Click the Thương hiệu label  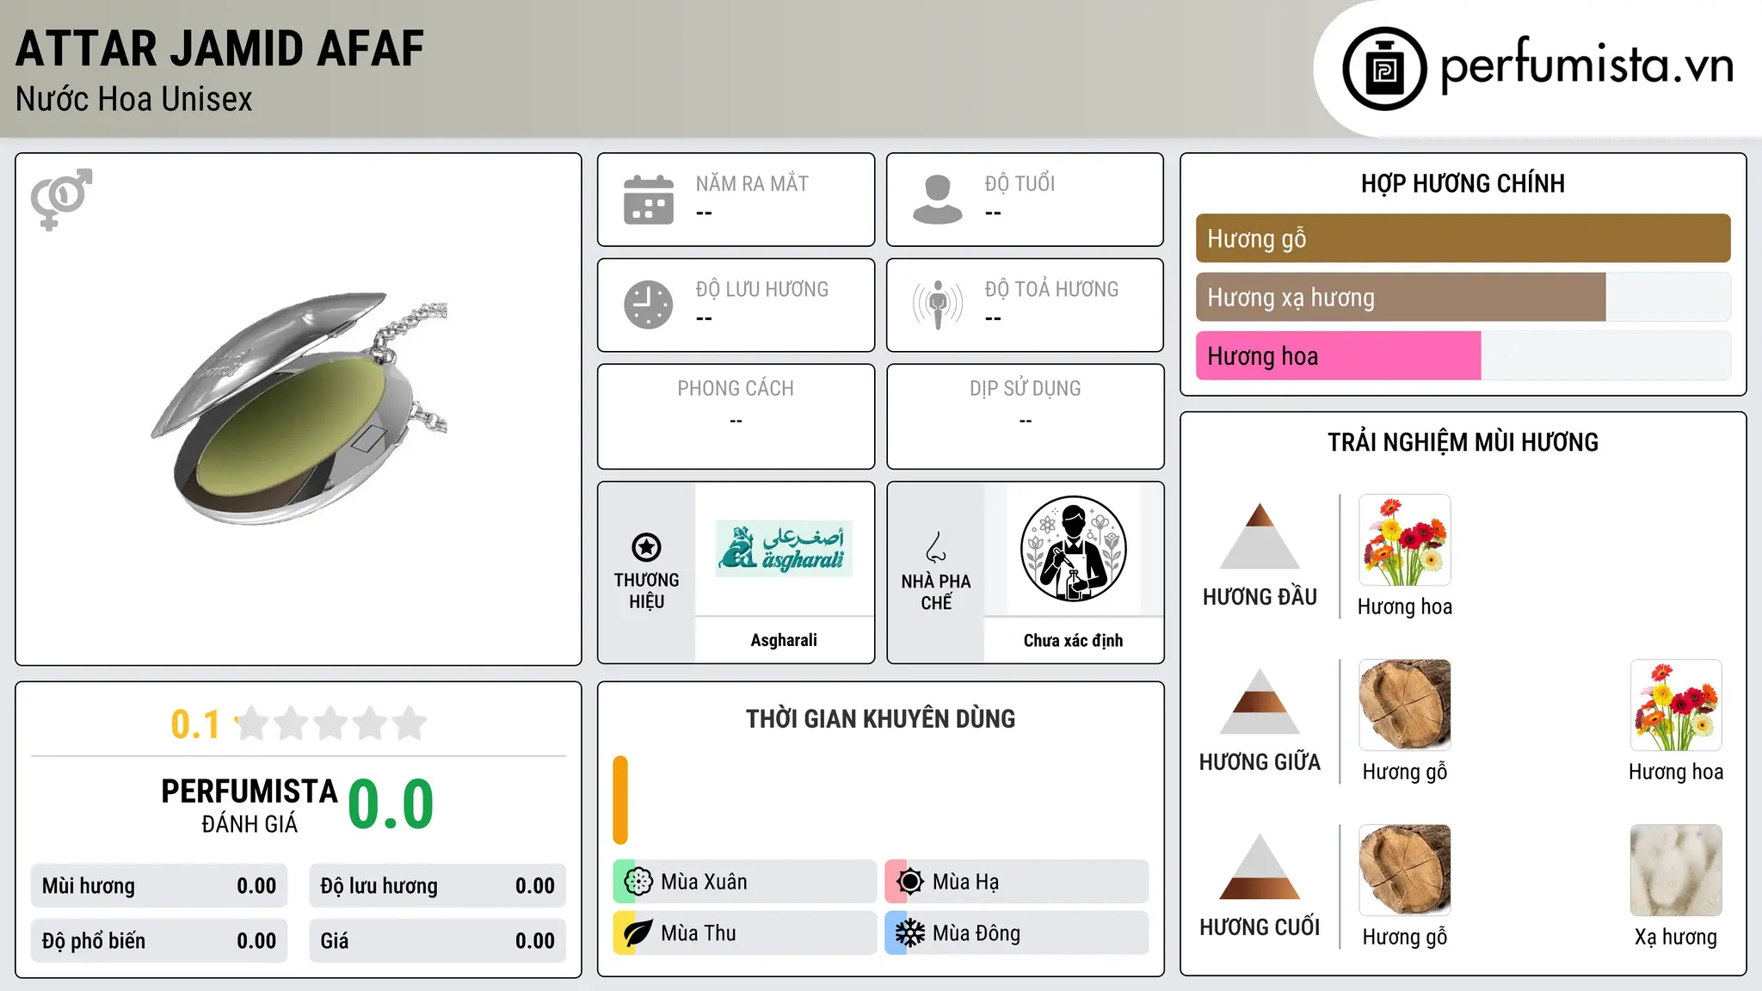[x=646, y=590]
